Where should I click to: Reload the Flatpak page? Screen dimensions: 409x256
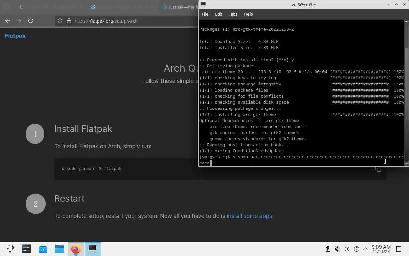31,21
